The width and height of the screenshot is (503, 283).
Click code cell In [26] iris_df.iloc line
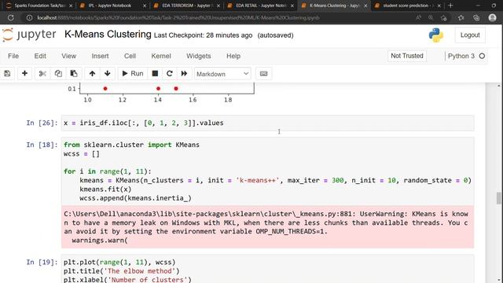(267, 123)
